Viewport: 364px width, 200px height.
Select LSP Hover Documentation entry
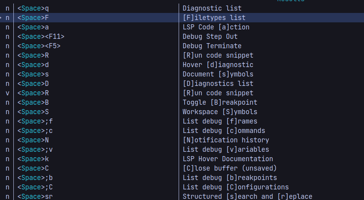click(182, 159)
